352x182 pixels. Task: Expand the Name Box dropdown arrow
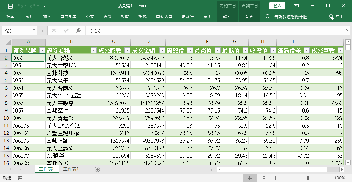pos(34,30)
